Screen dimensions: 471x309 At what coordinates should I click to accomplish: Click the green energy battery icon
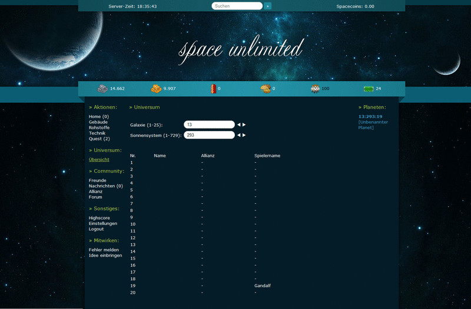point(369,89)
